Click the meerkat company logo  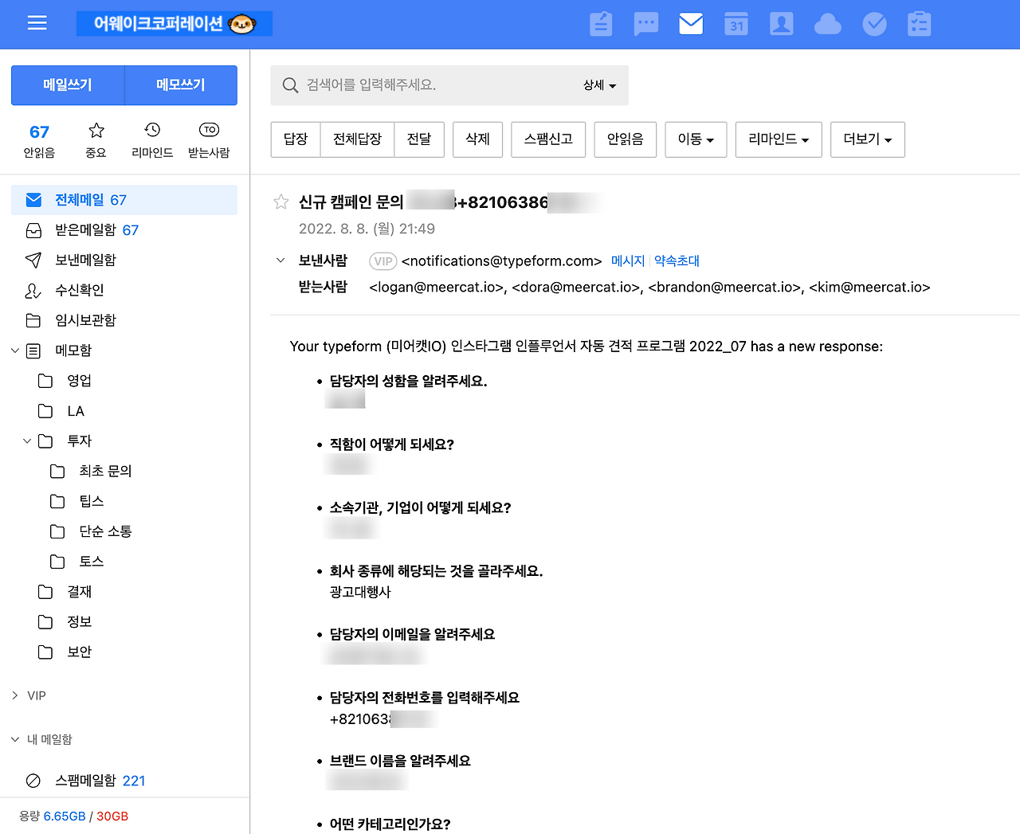pyautogui.click(x=175, y=24)
